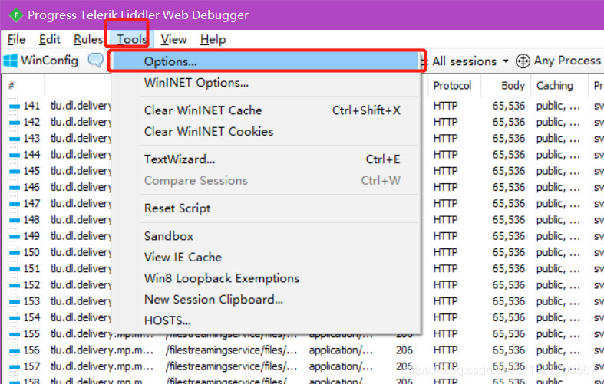This screenshot has height=384, width=604.
Task: Sort by the Body column header
Action: tap(513, 85)
